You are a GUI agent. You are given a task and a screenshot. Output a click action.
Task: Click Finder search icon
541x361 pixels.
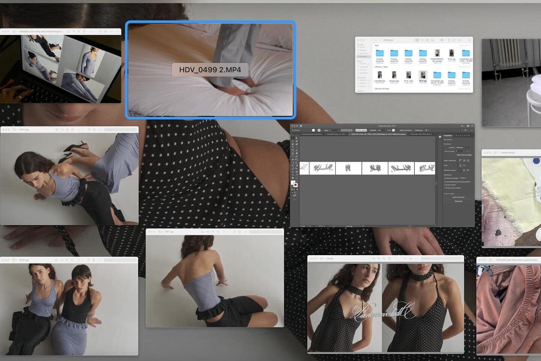[x=470, y=40]
